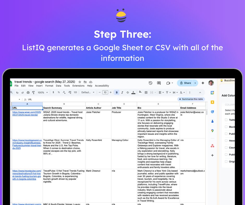
Task: Increase decimal places
Action: pyautogui.click(x=70, y=92)
